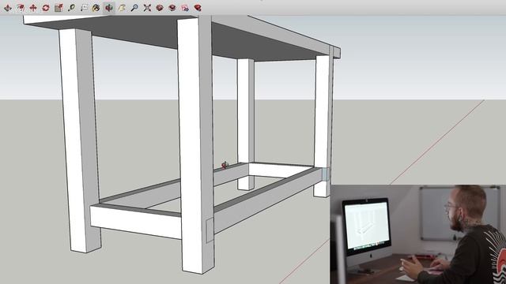Click the highlighted Orbit tool

coord(109,8)
